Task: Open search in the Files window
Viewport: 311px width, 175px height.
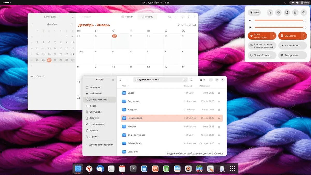Action: pyautogui.click(x=191, y=80)
